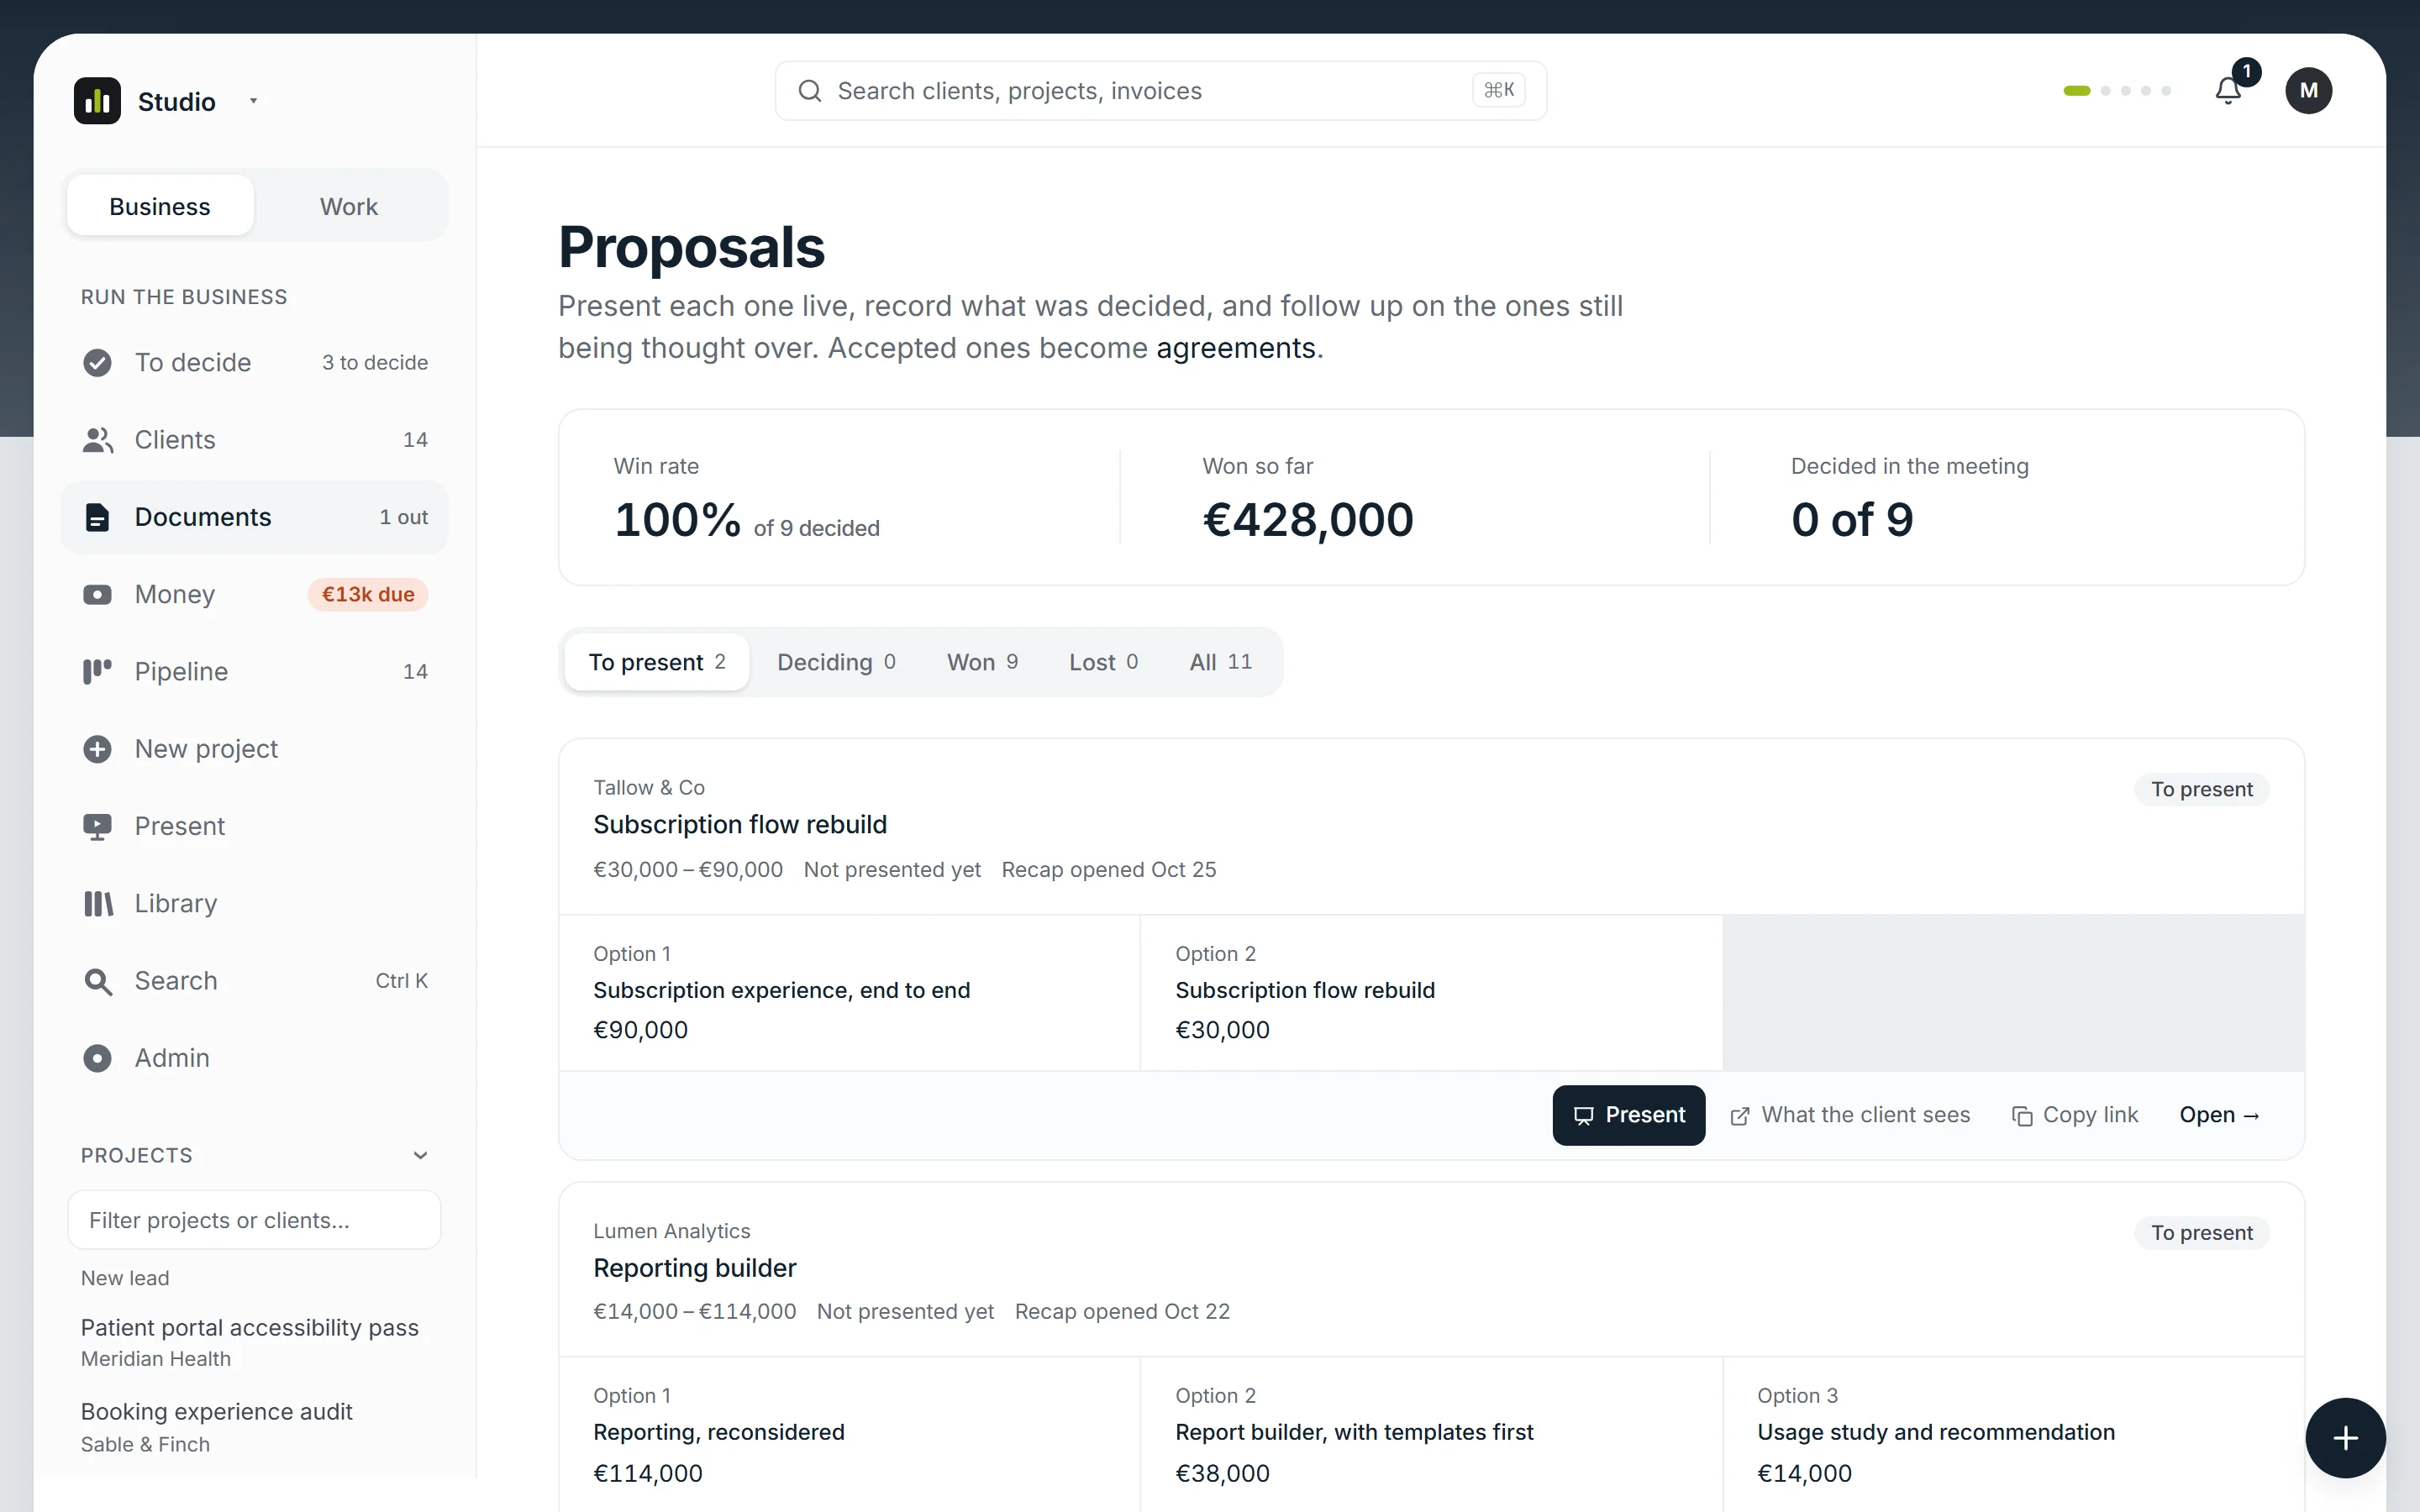Focus the Filter projects or clients field
The width and height of the screenshot is (2420, 1512).
[x=254, y=1220]
